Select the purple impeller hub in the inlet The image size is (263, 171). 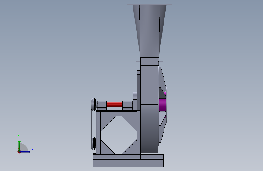click(x=162, y=105)
